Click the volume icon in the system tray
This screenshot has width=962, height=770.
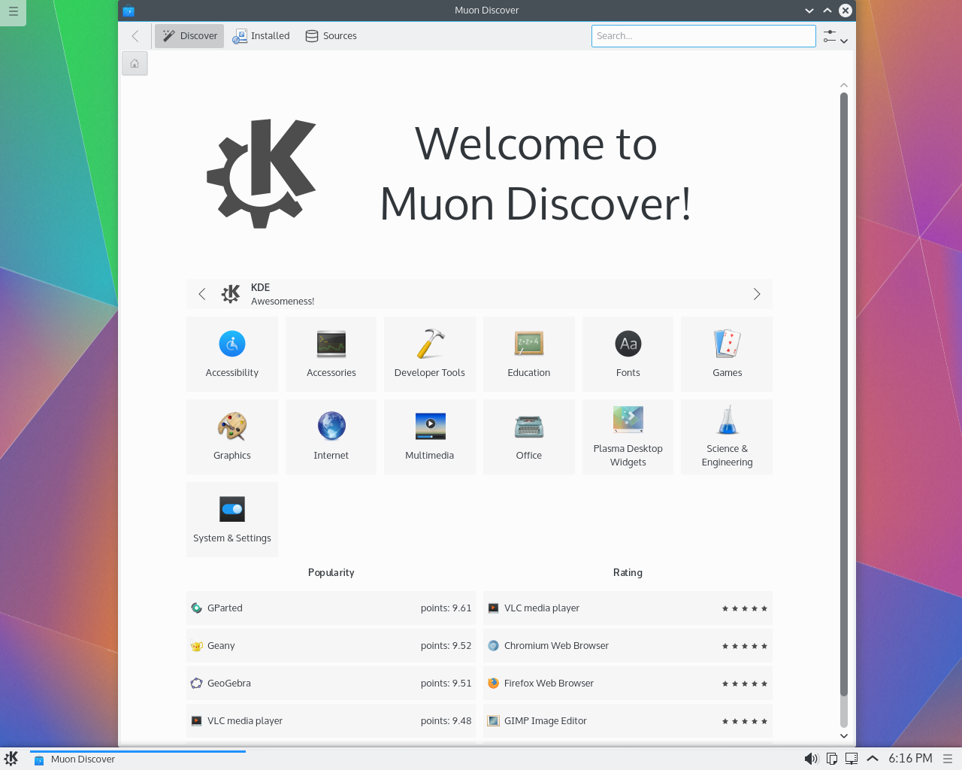point(811,759)
